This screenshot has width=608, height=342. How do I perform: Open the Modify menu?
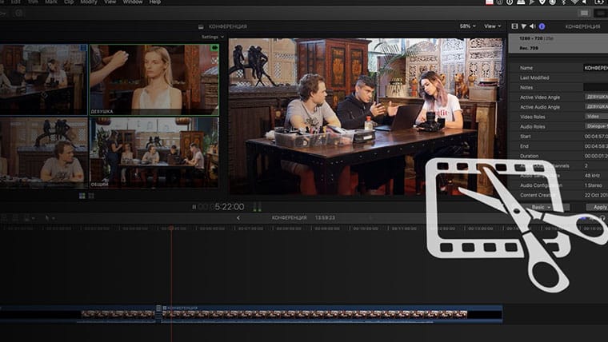coord(89,2)
